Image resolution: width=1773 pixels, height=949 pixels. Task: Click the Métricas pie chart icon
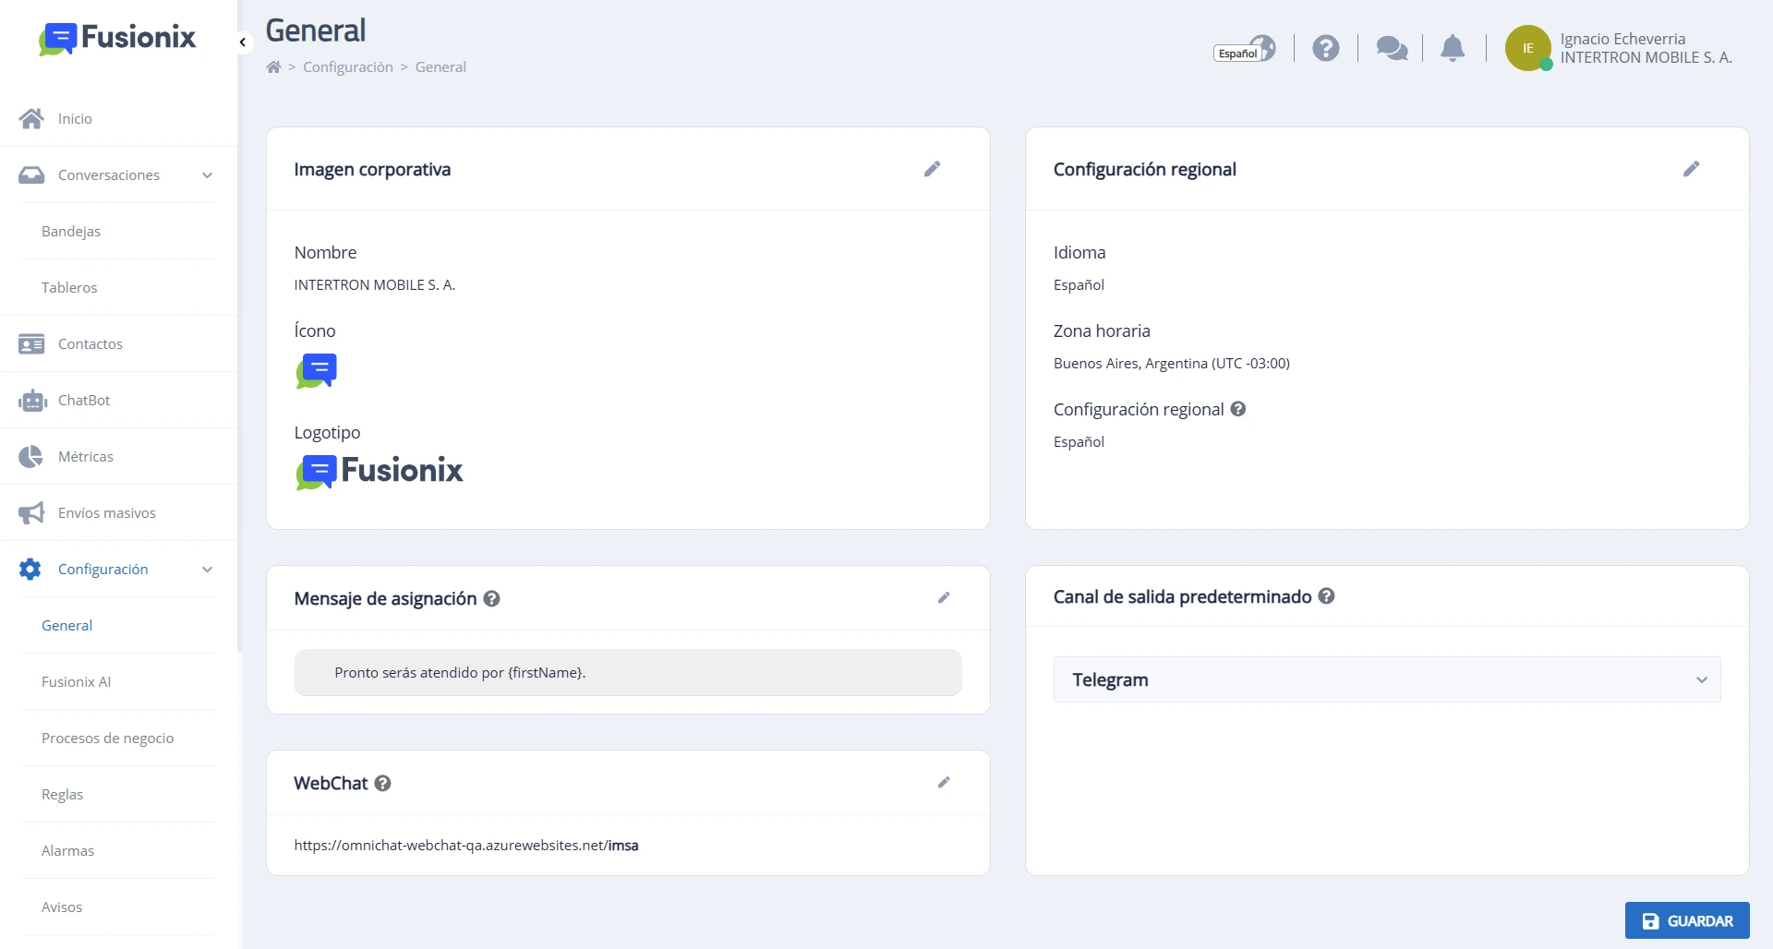coord(30,456)
